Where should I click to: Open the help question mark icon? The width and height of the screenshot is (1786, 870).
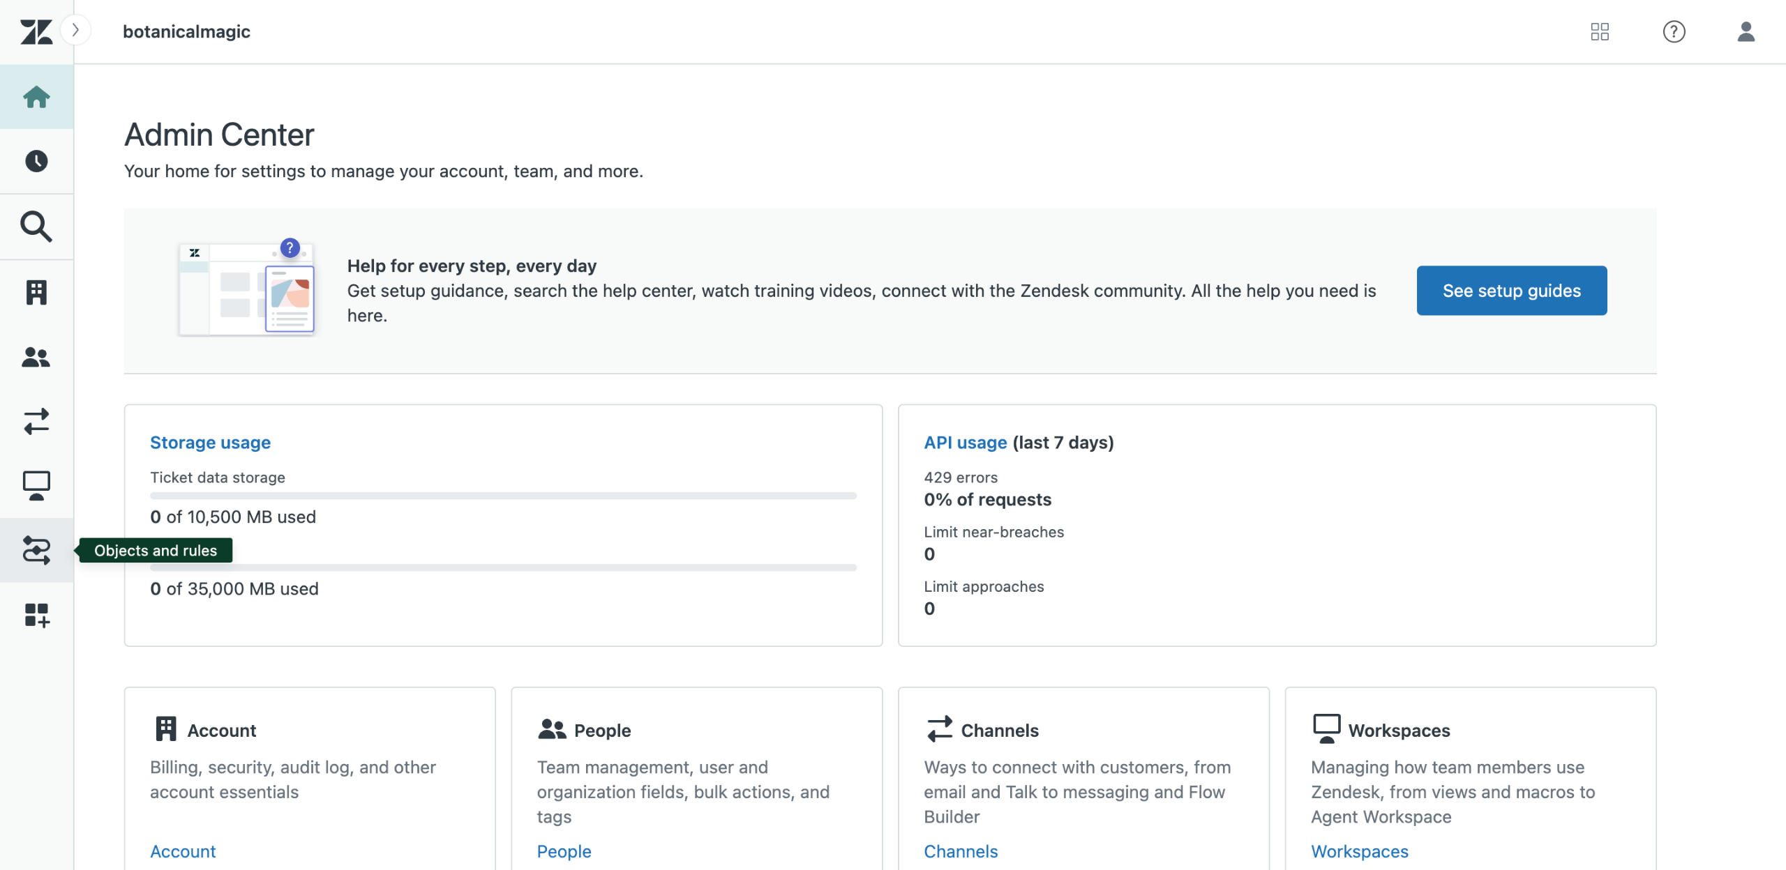[1674, 31]
